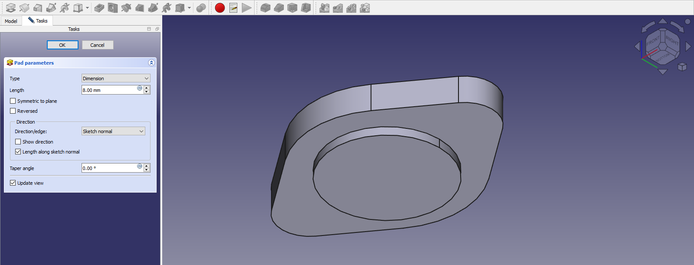
Task: Start macro recording with red circle
Action: 220,8
